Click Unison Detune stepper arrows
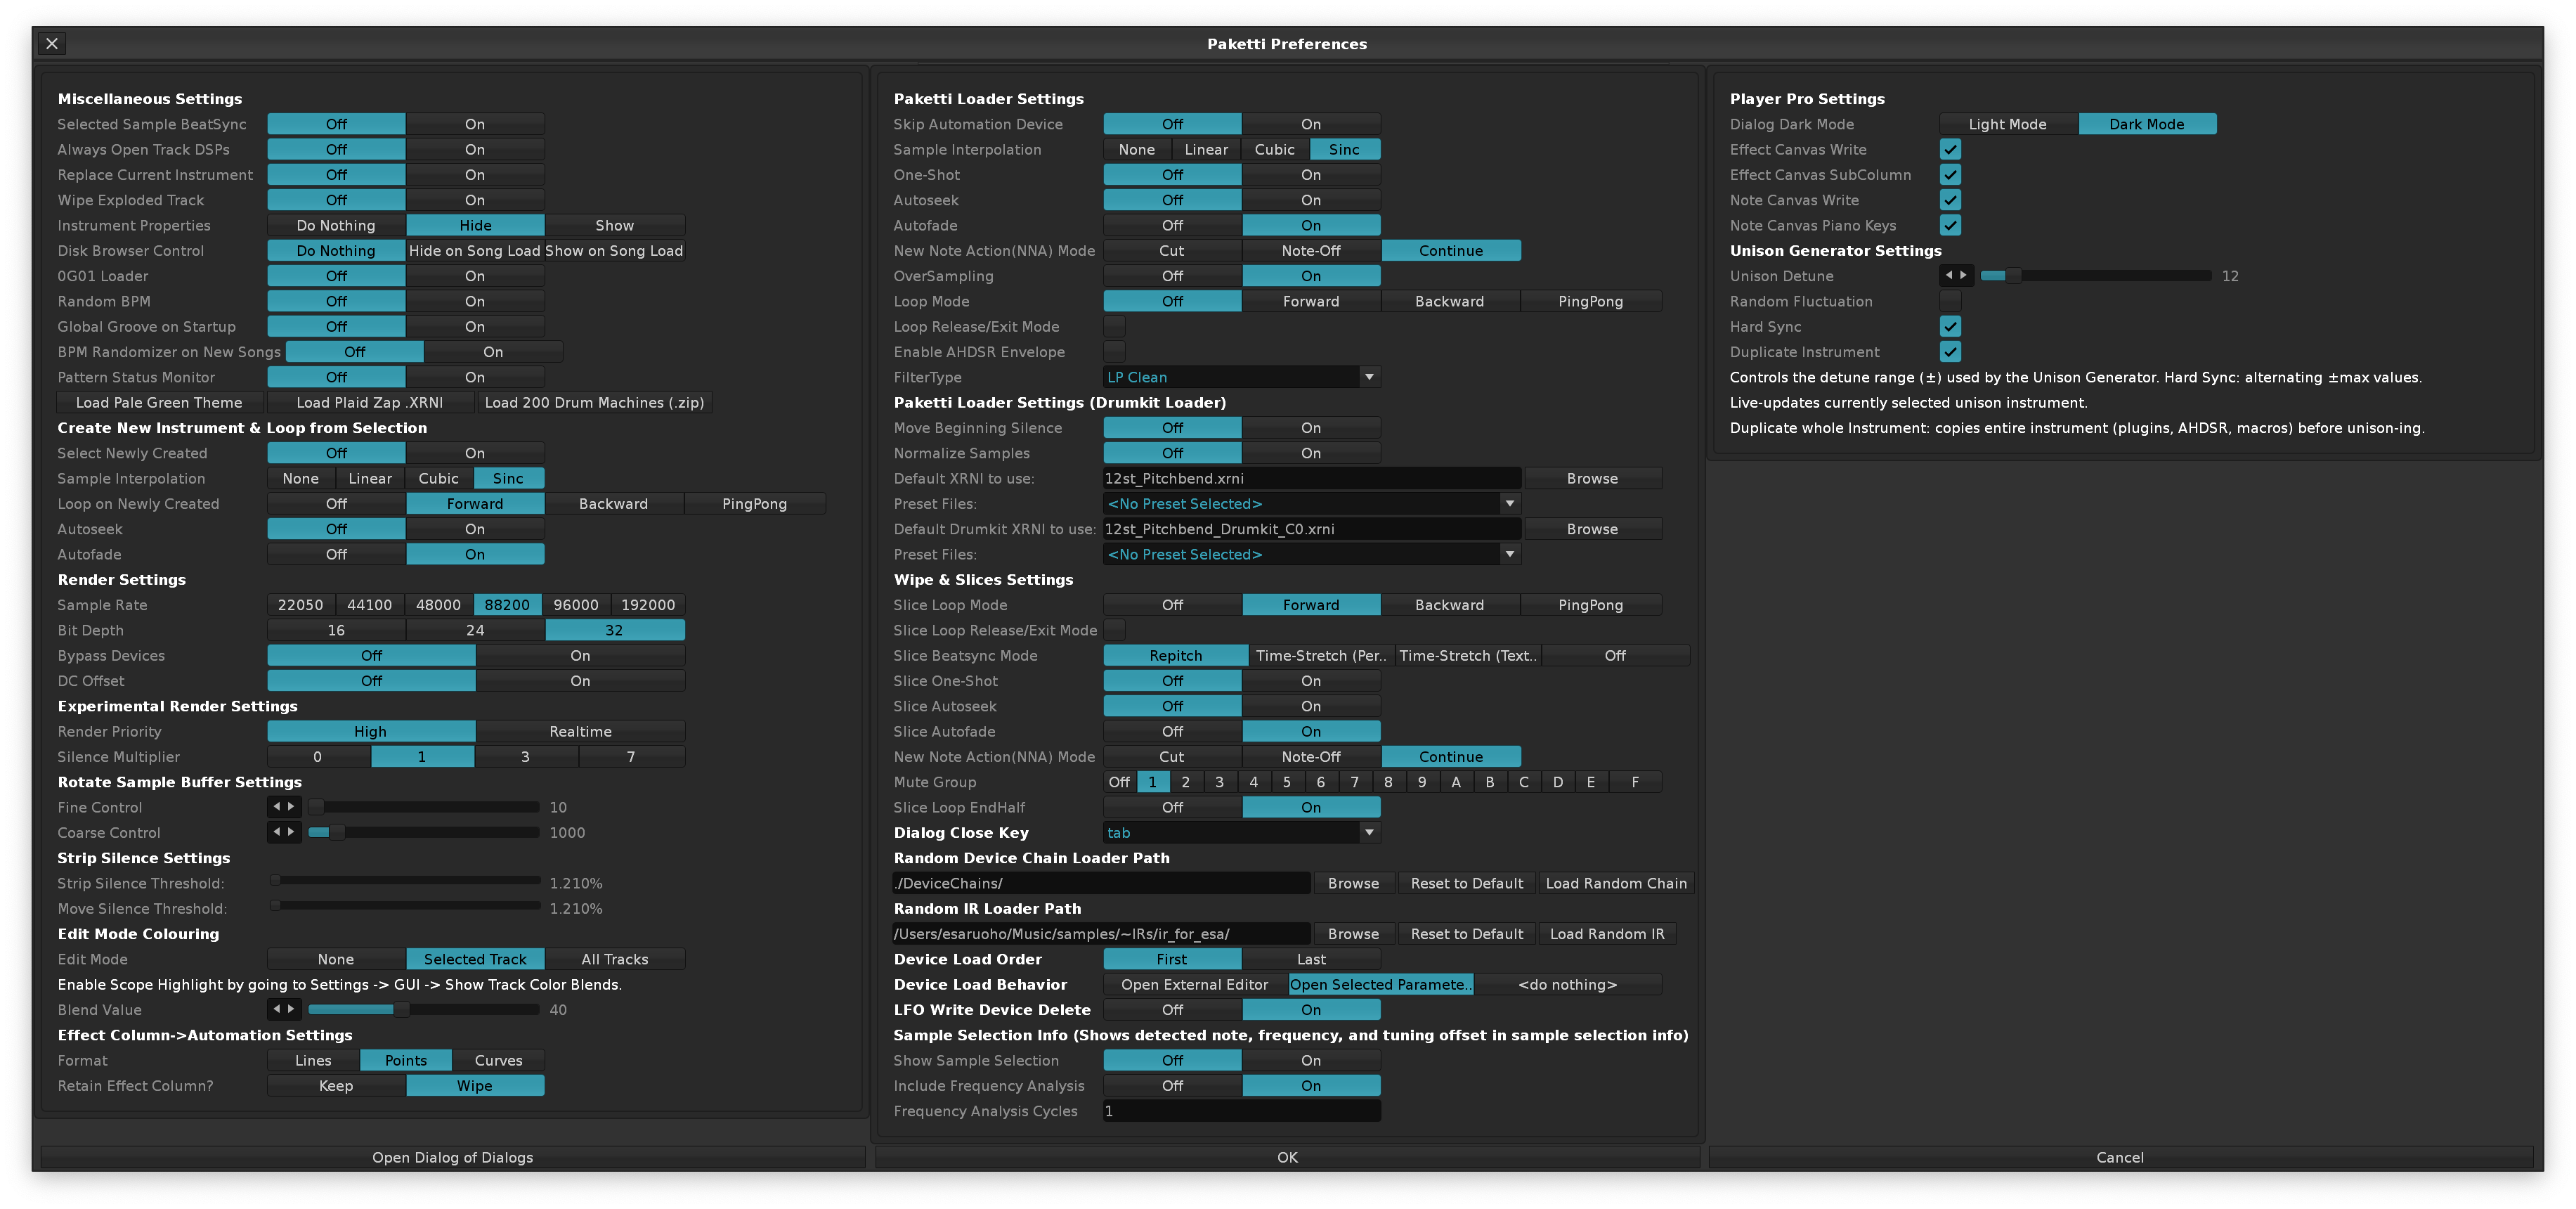Viewport: 2576px width, 1209px height. (x=1956, y=275)
